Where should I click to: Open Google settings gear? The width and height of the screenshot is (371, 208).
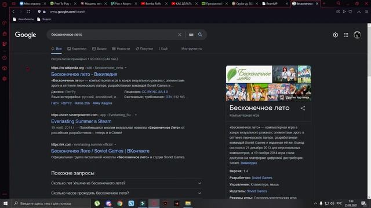point(336,35)
